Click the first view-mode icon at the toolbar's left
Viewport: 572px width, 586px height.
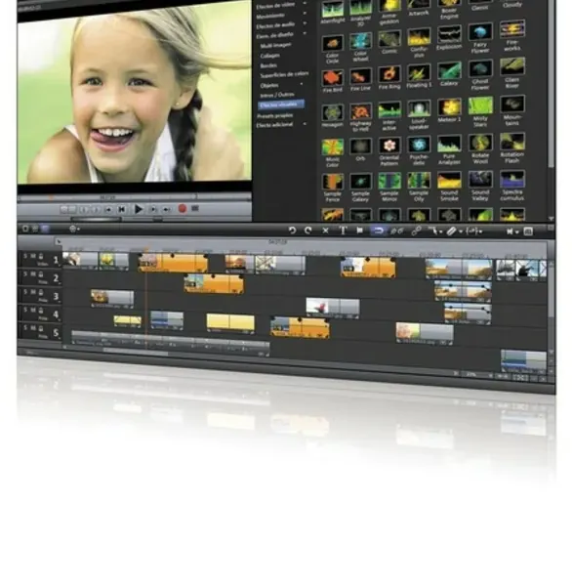tap(25, 229)
